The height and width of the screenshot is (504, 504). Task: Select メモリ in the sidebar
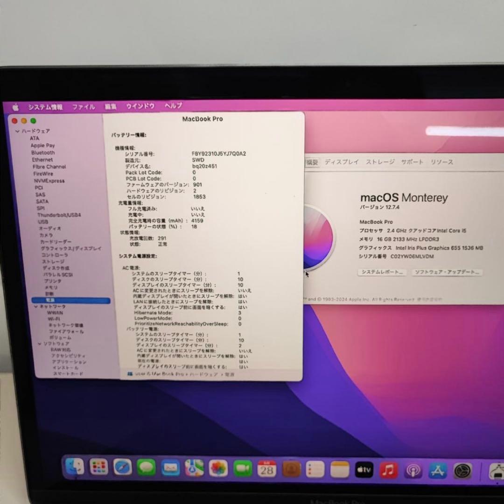click(51, 287)
